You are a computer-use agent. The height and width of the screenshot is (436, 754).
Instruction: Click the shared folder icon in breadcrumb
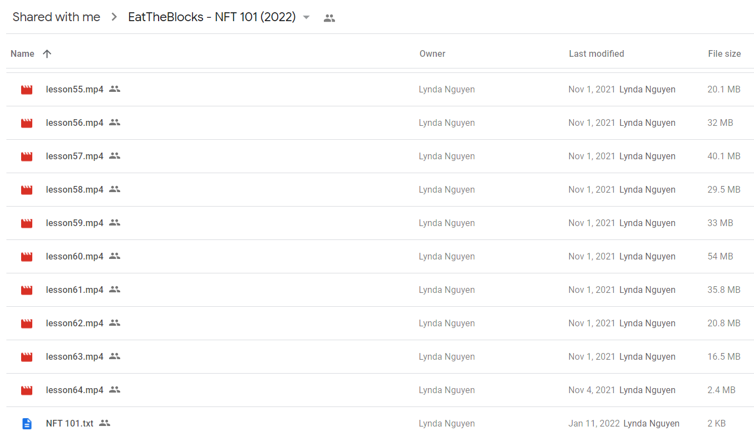(x=329, y=18)
